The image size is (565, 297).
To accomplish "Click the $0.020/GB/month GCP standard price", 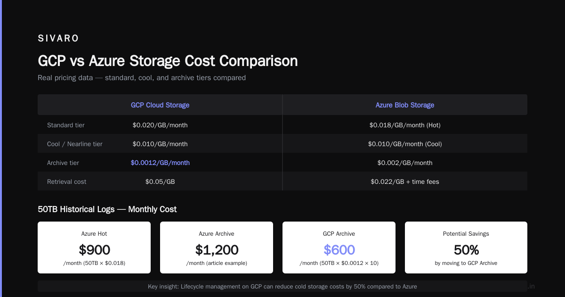I will [x=160, y=125].
